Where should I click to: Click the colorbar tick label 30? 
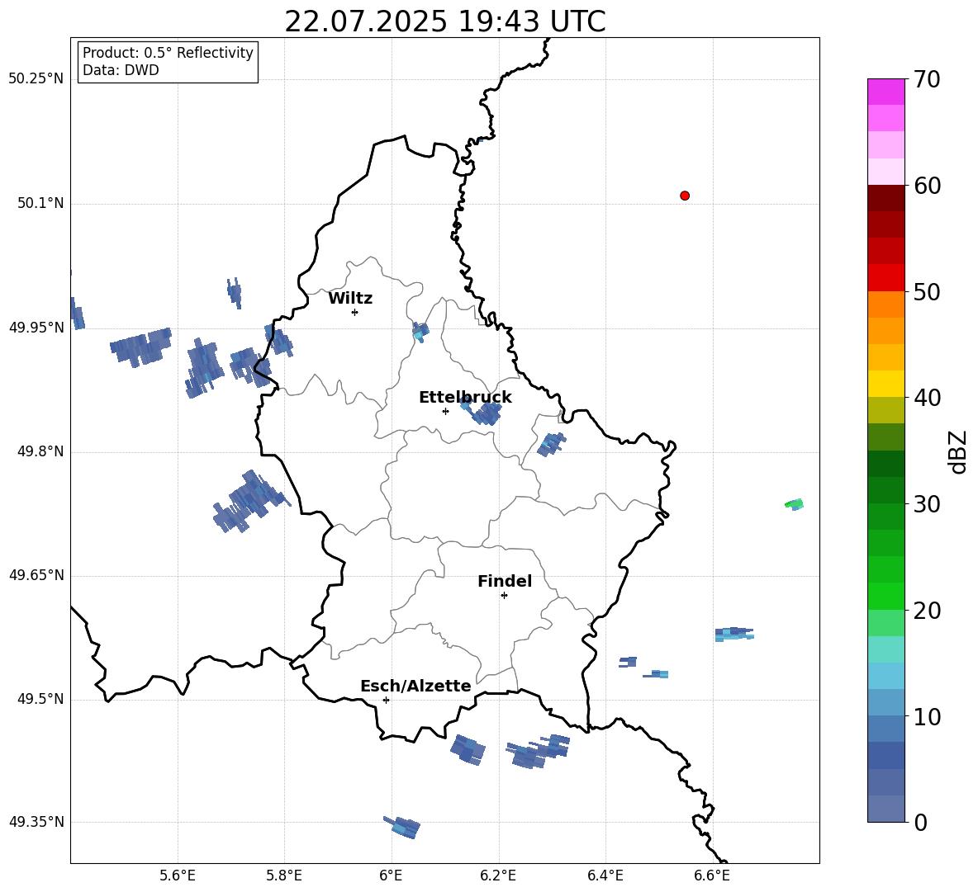[928, 504]
